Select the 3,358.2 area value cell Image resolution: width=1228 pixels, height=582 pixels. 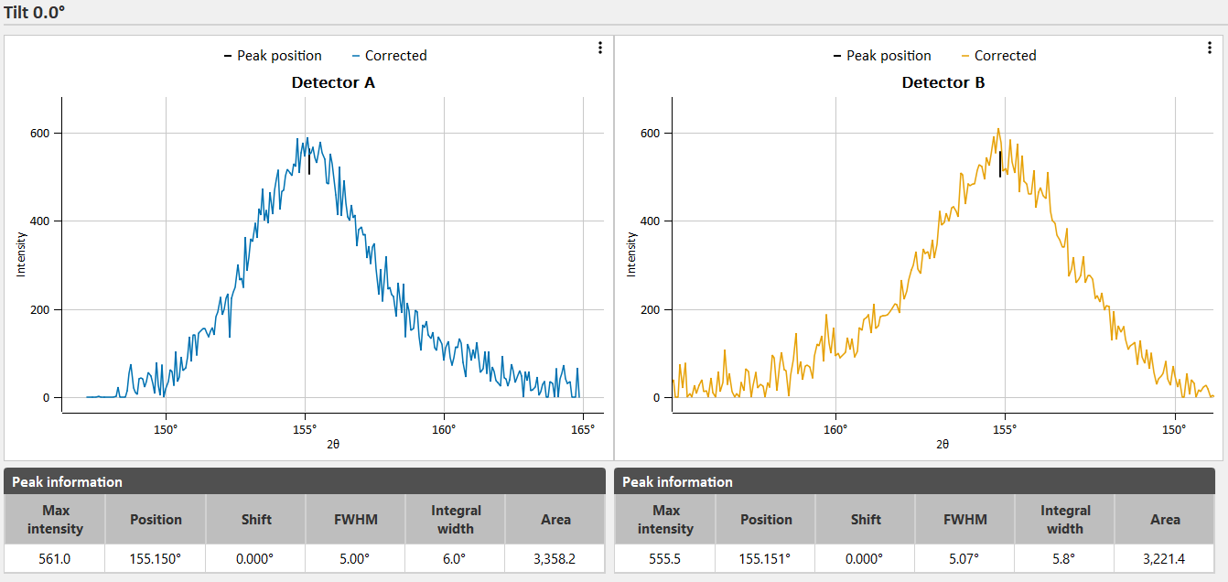[555, 559]
